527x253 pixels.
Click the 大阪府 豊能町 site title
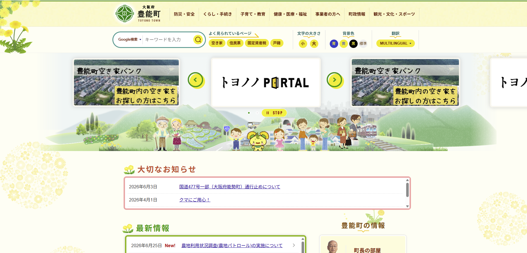point(149,13)
